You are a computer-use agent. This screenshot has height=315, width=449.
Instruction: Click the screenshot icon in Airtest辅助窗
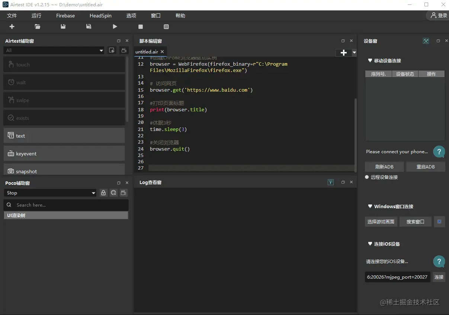[111, 50]
